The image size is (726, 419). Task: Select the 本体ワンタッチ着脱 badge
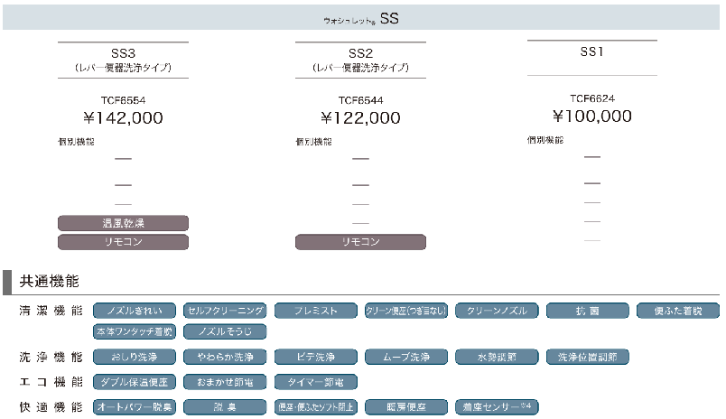click(135, 331)
